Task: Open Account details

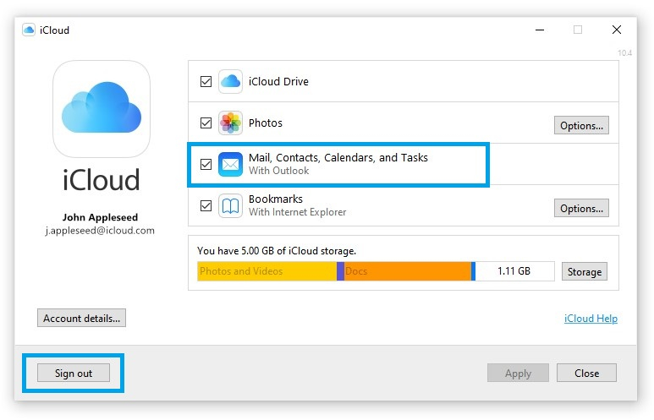Action: tap(81, 319)
